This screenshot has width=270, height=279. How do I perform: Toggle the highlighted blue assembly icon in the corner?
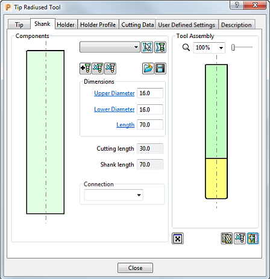[x=253, y=239]
